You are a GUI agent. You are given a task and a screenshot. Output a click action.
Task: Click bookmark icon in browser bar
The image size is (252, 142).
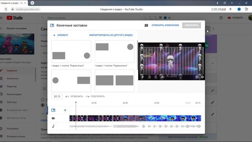(230, 9)
